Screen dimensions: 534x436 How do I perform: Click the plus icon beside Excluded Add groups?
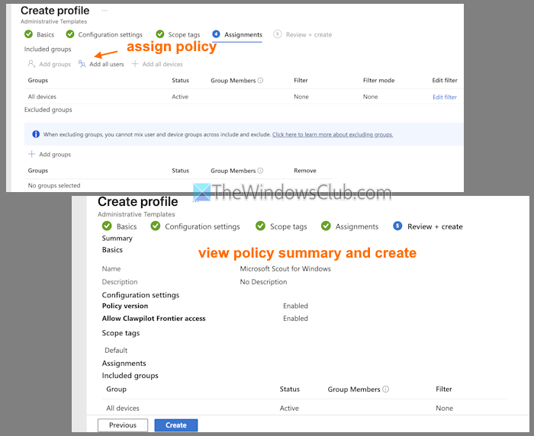[32, 154]
